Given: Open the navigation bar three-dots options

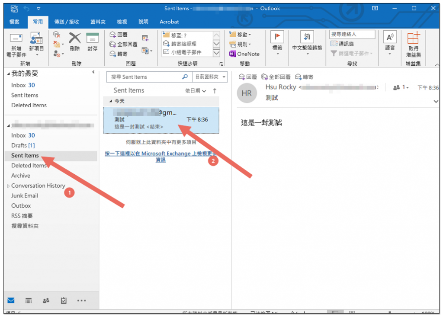Looking at the screenshot, I should click(x=81, y=300).
